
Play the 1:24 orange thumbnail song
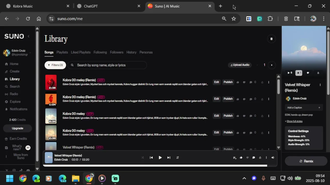(51, 99)
